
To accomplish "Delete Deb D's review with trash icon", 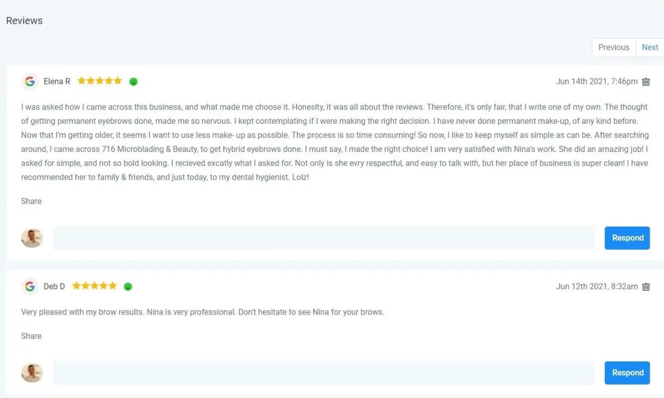I will click(646, 287).
